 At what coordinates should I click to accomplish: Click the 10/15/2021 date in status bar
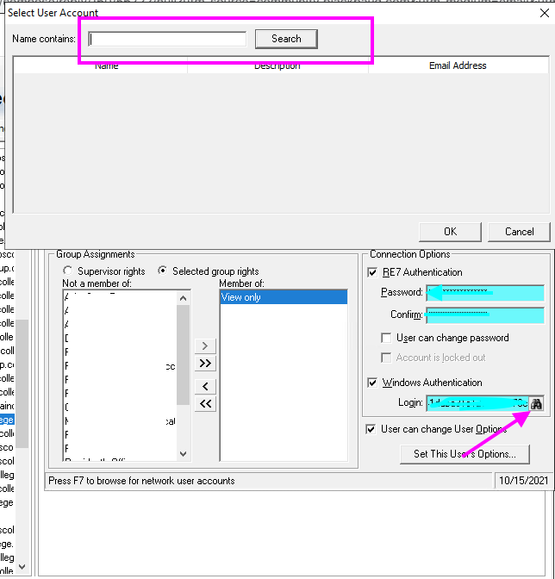523,481
